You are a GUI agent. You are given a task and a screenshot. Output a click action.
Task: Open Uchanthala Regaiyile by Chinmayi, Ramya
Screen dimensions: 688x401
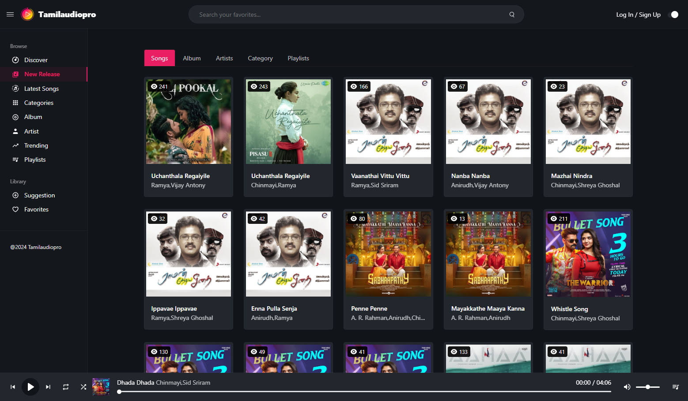(288, 122)
